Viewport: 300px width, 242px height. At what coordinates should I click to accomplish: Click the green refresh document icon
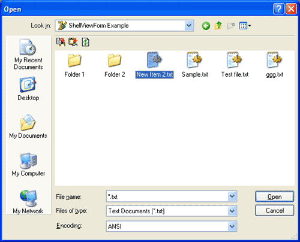point(85,42)
